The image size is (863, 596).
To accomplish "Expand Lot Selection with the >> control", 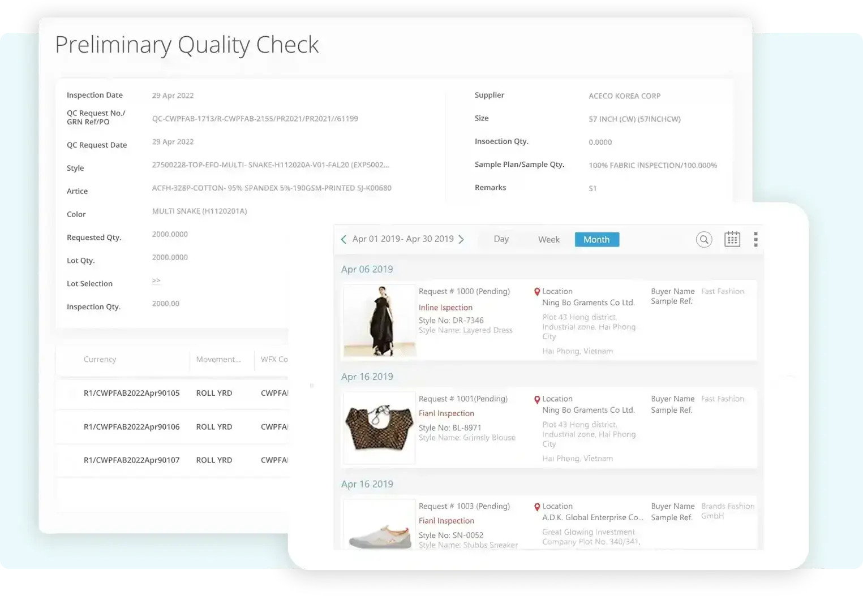I will coord(156,280).
